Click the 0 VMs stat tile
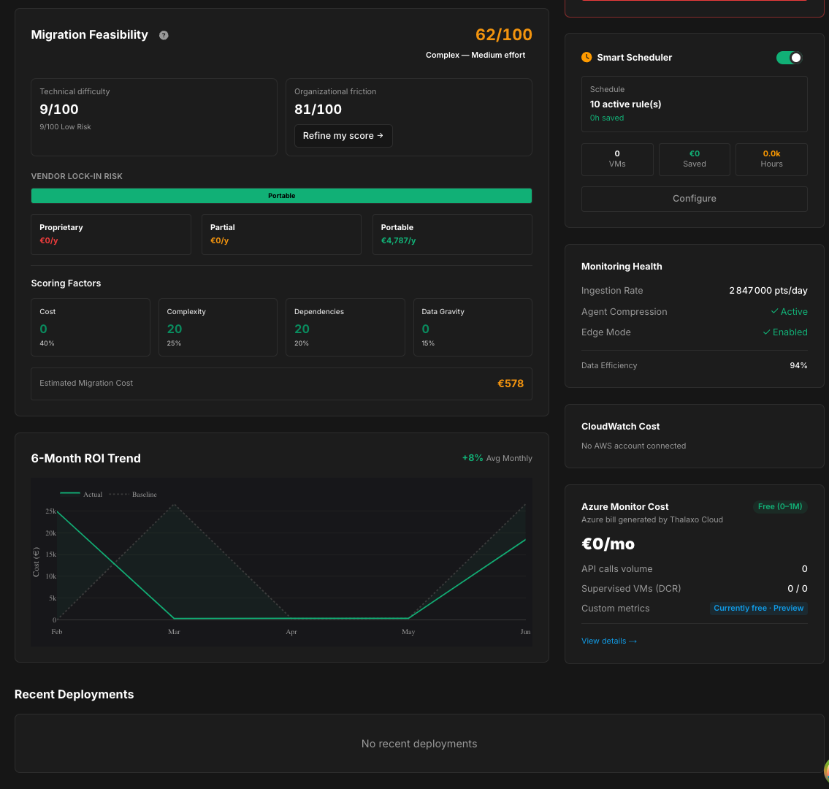 617,159
